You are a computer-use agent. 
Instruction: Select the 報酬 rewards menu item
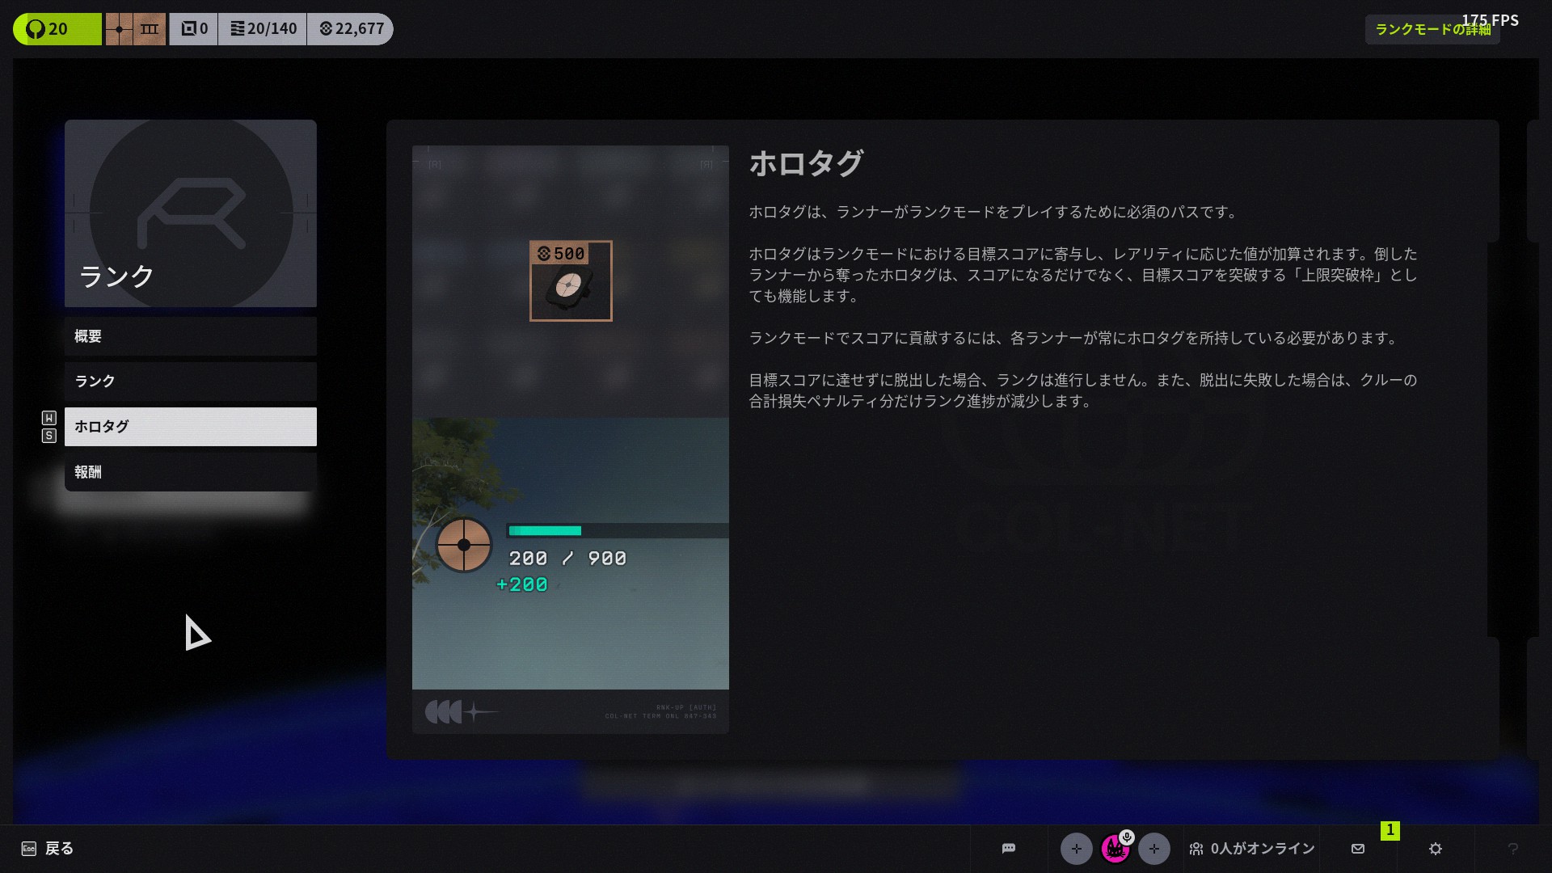point(190,472)
